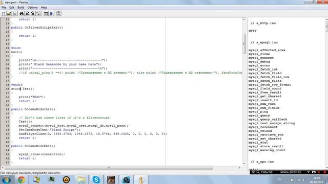The width and height of the screenshot is (328, 184).
Task: Open Google Chrome from taskbar
Action: (22, 179)
